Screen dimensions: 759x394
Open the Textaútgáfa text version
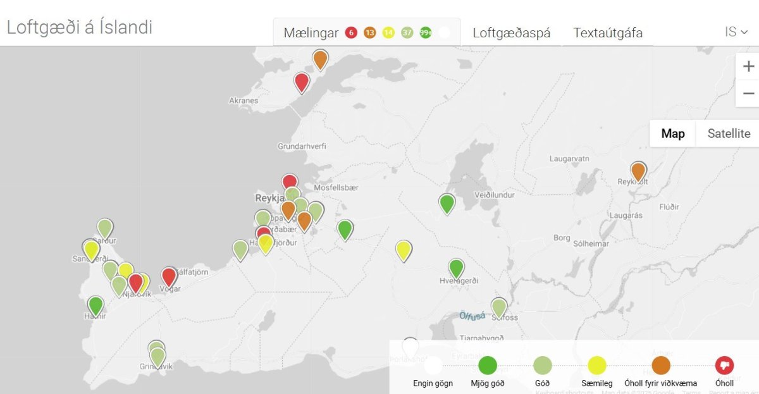[607, 33]
